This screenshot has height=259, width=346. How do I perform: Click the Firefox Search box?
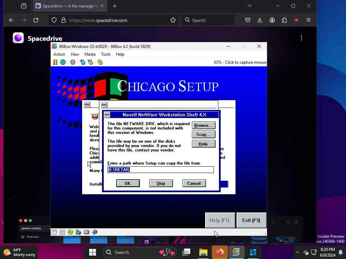[x=208, y=20]
